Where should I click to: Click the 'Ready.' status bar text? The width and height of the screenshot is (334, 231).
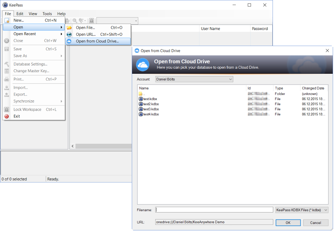[x=53, y=179]
